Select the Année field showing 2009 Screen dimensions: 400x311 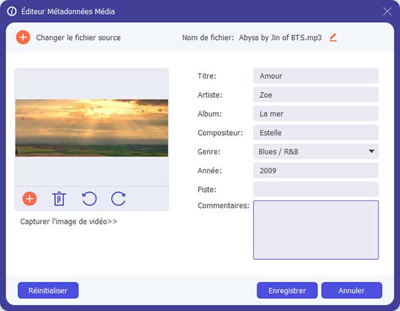(x=315, y=170)
